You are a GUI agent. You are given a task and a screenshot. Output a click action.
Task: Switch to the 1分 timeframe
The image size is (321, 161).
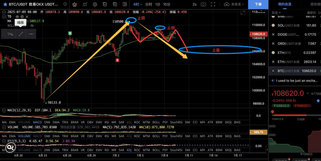[x=158, y=4]
